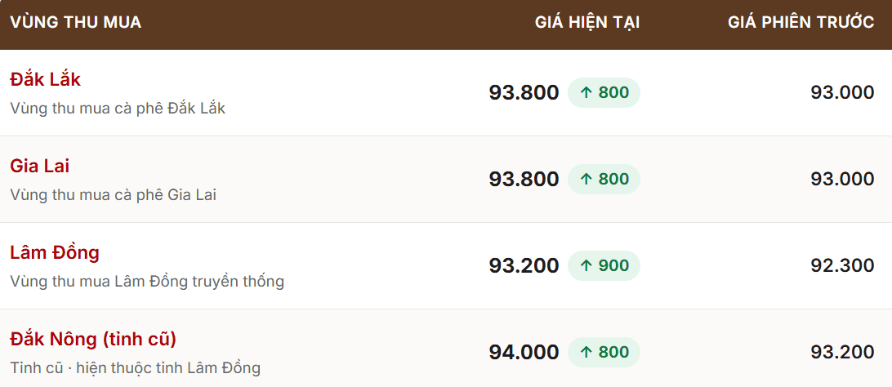Screen dimensions: 892x387
Task: Open the Đắk Nông (tỉnh cũ) region name
Action: click(93, 340)
